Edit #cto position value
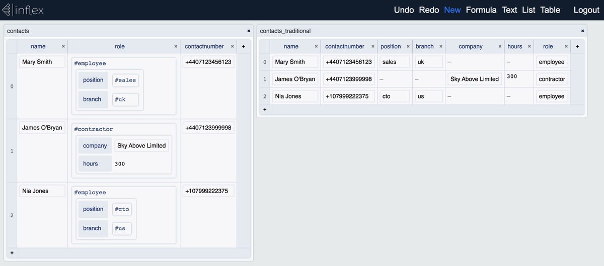 (x=121, y=209)
